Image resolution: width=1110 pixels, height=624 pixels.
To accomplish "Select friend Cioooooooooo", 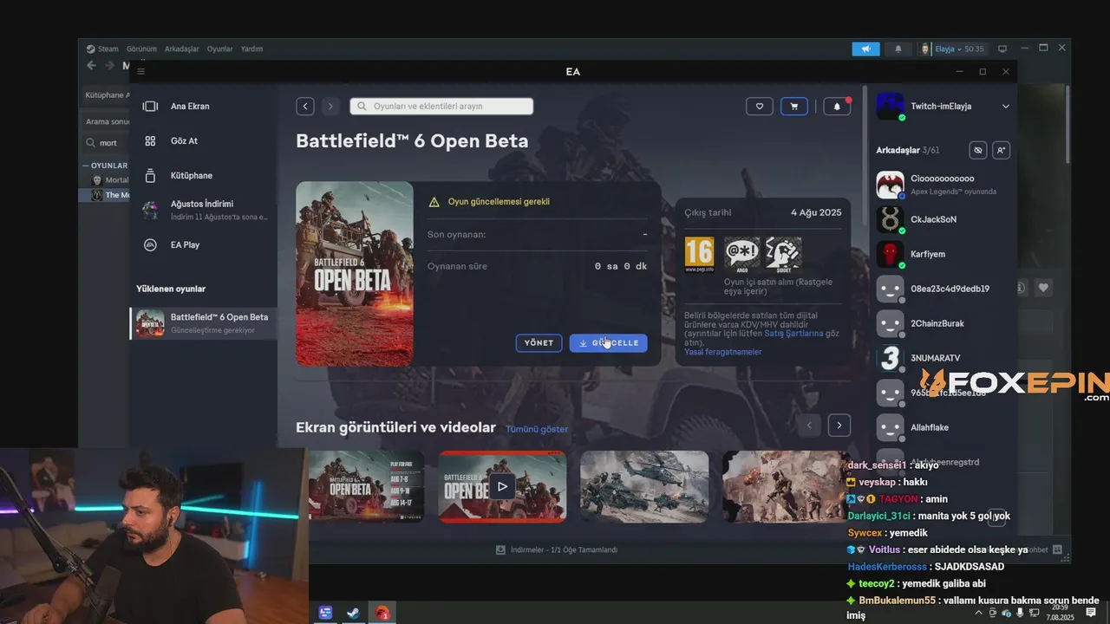I will (943, 185).
